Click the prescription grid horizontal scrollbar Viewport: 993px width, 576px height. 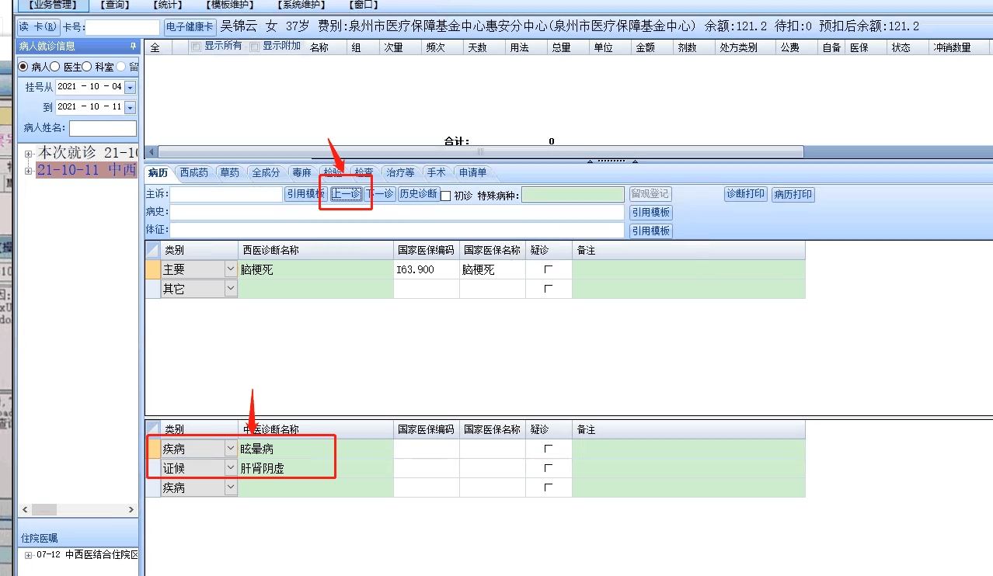pos(480,152)
